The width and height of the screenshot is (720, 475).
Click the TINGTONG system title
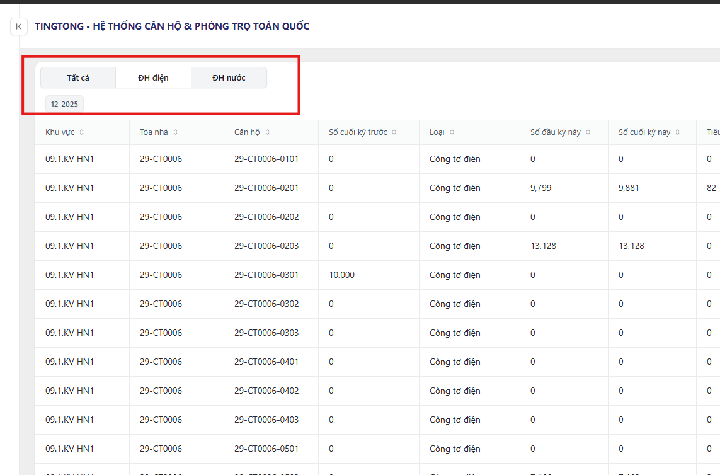172,26
